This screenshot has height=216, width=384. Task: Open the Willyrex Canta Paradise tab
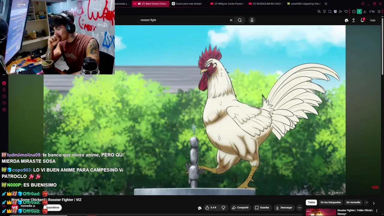coord(227,4)
